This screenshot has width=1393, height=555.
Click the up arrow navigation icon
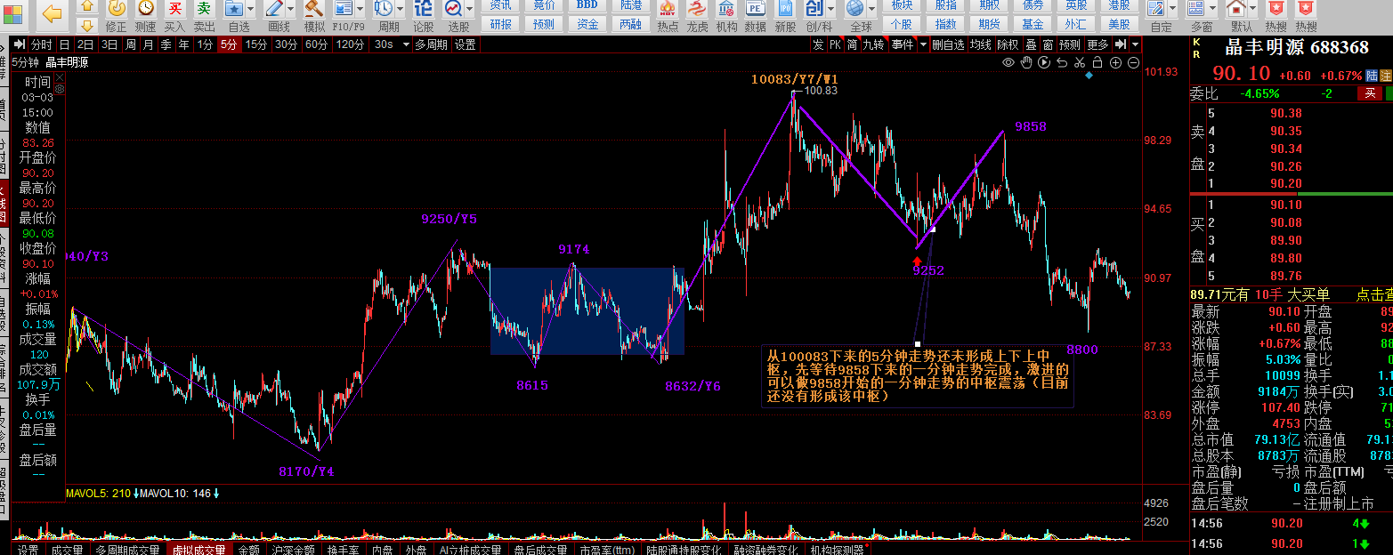tap(87, 5)
